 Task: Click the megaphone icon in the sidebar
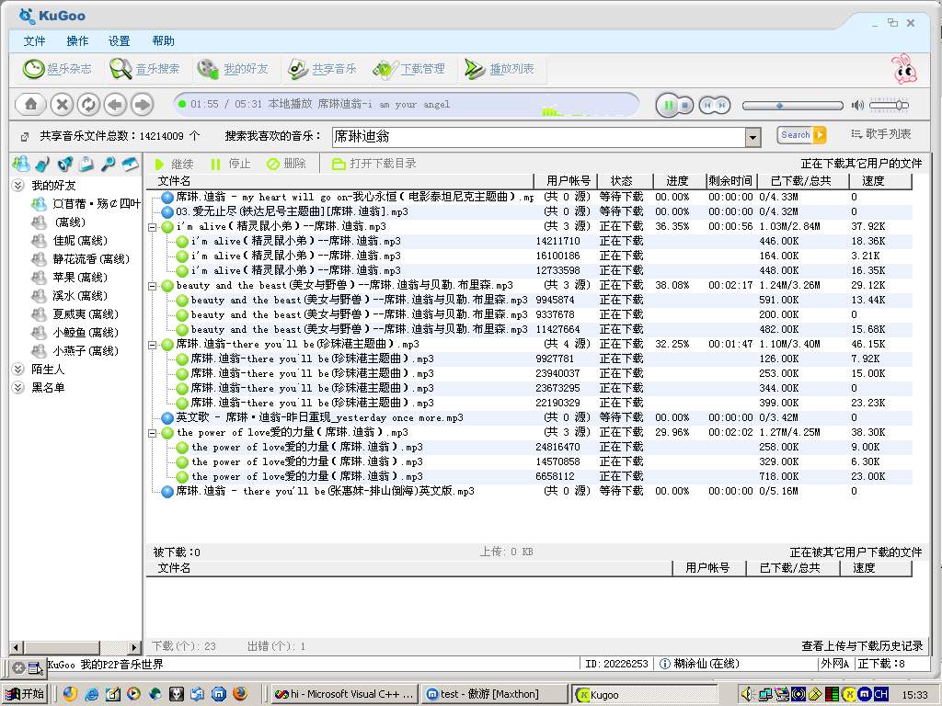(x=65, y=164)
